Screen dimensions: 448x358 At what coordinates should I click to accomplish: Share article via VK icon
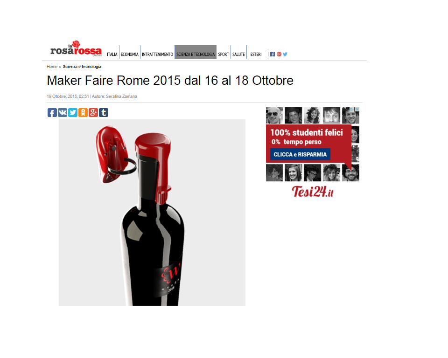point(62,112)
